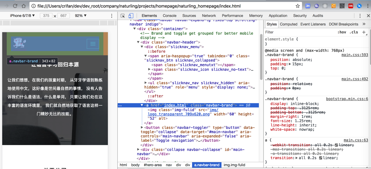This screenshot has height=169, width=371.
Task: Click the logo in the mobile preview navbar
Action: point(19,43)
